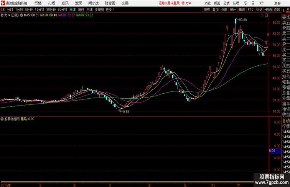This screenshot has height=187, width=290.
Task: Toggle the right panel icon above the chart
Action: 267,15
